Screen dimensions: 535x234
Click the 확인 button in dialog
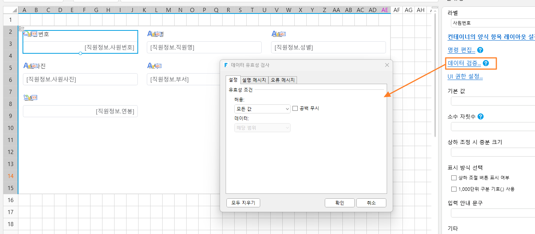pos(340,203)
